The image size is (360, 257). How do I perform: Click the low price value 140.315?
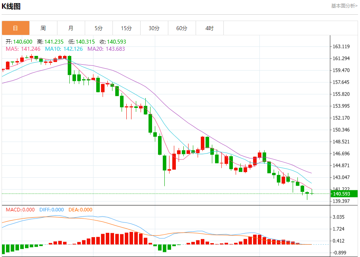(85, 42)
